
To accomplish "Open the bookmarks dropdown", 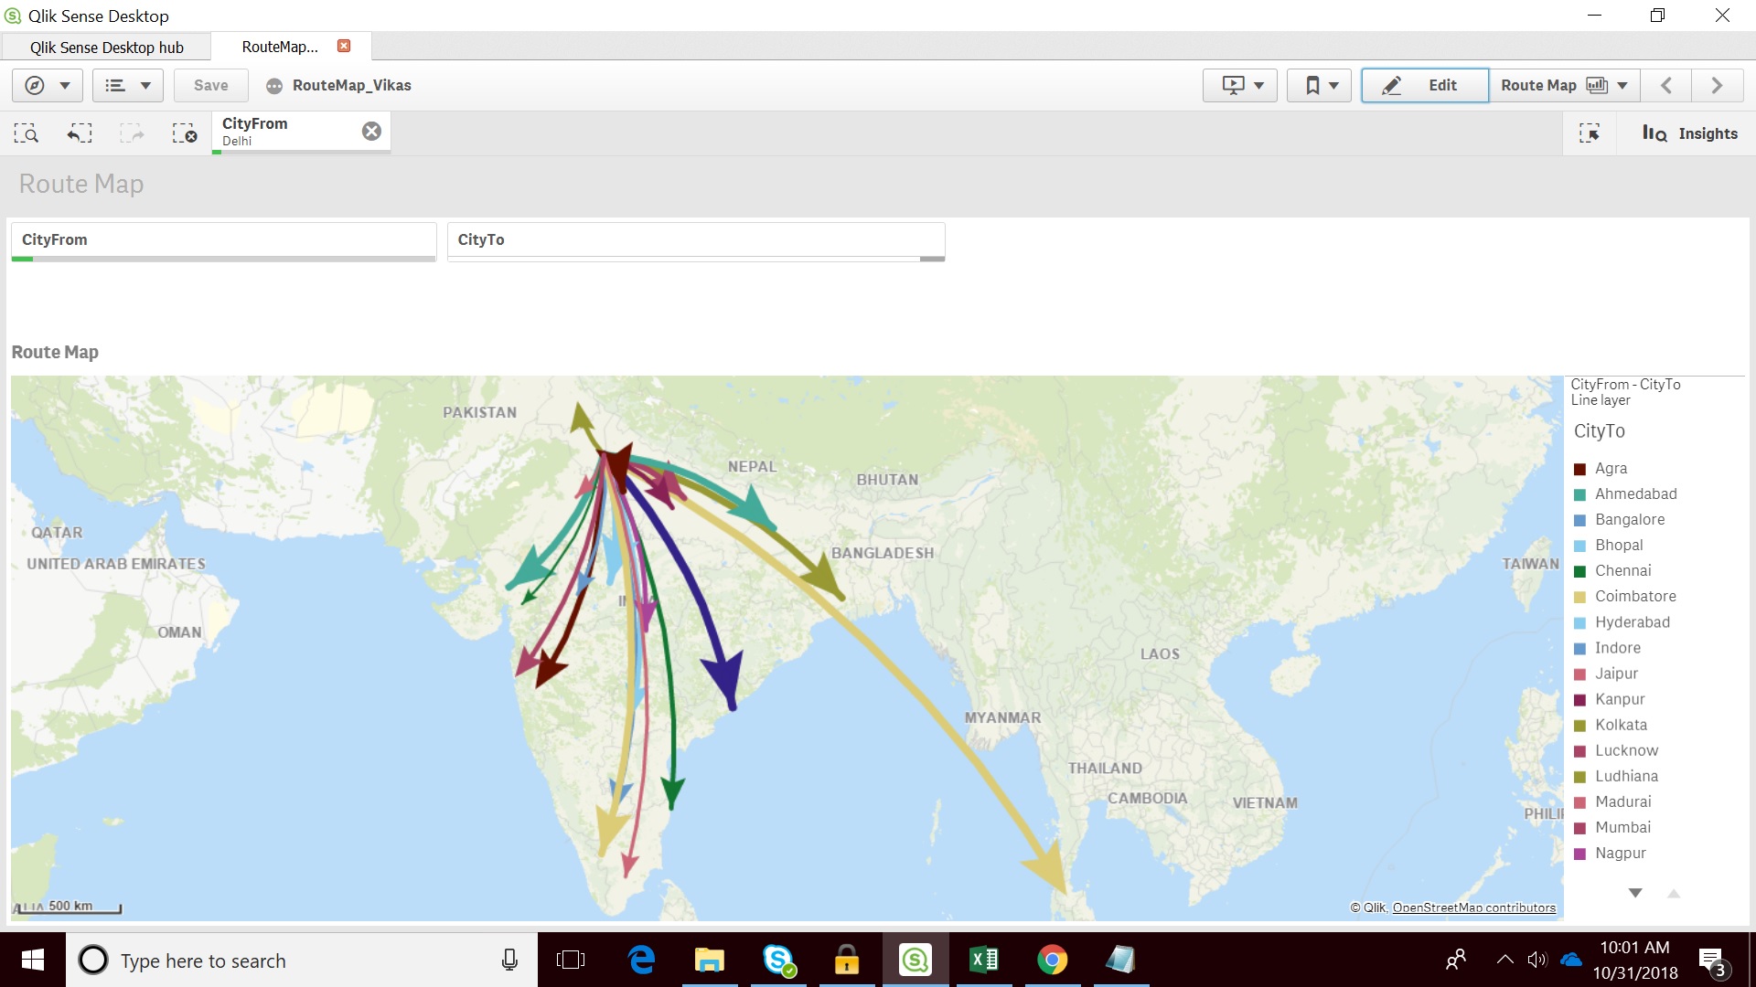I will pyautogui.click(x=1319, y=85).
